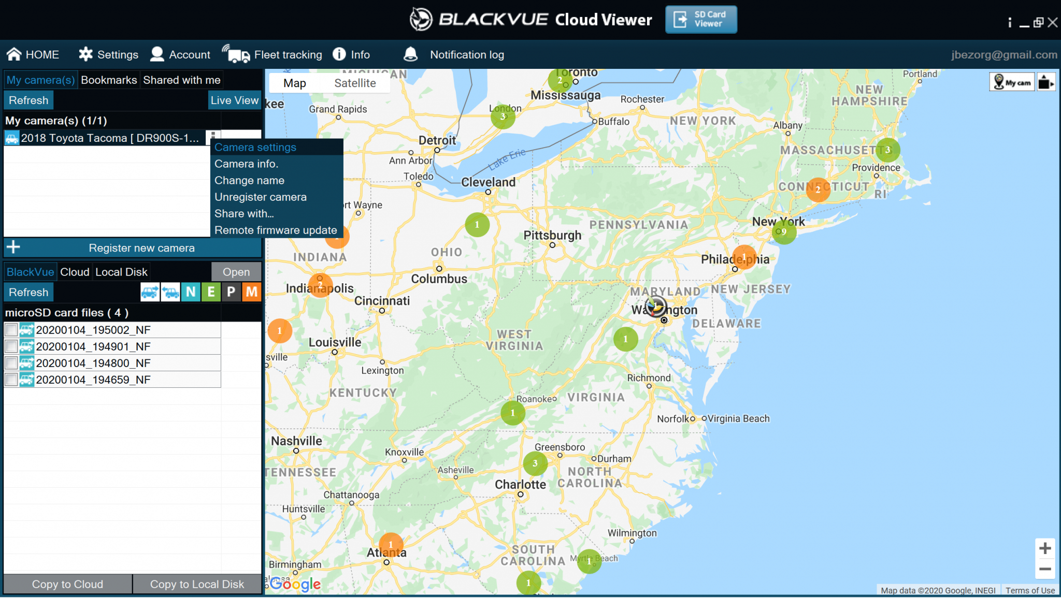1061x598 pixels.
Task: Toggle the P parking recording filter
Action: click(x=231, y=292)
